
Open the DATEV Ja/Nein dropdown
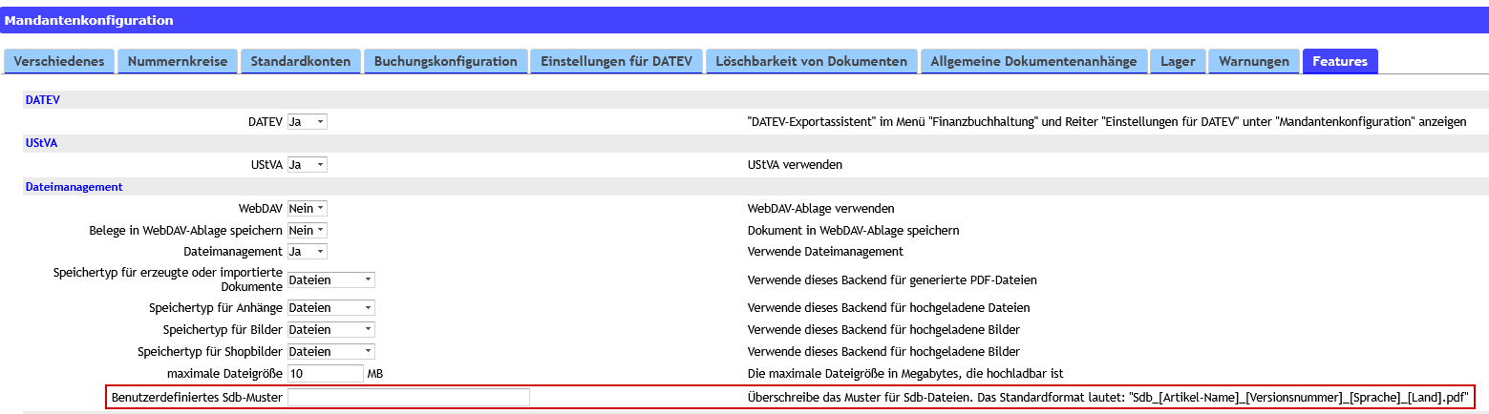tap(307, 122)
